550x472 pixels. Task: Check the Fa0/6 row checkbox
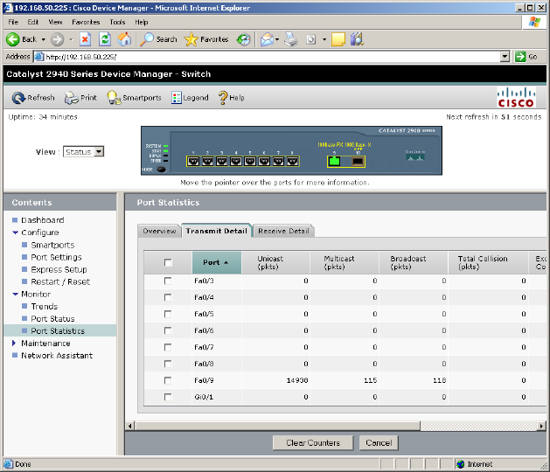(168, 330)
